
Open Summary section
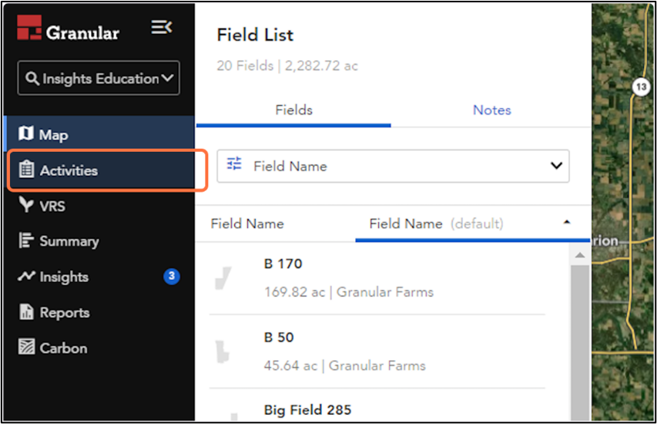(x=99, y=241)
